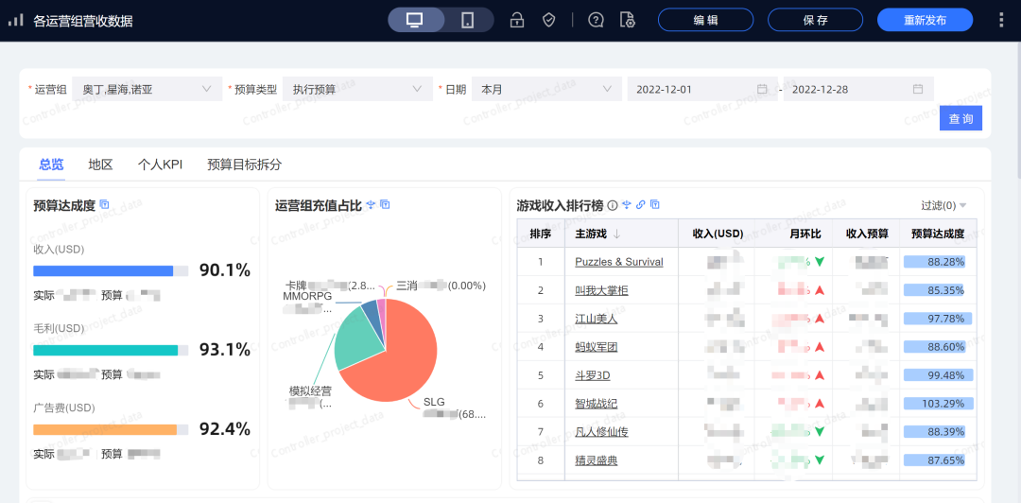Click green down arrow in 凡人修仙传 row
The width and height of the screenshot is (1021, 503).
[x=820, y=432]
